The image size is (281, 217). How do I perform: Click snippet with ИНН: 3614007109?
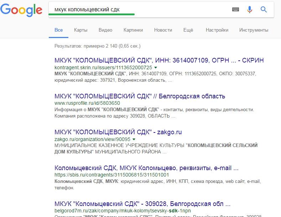[x=155, y=77]
